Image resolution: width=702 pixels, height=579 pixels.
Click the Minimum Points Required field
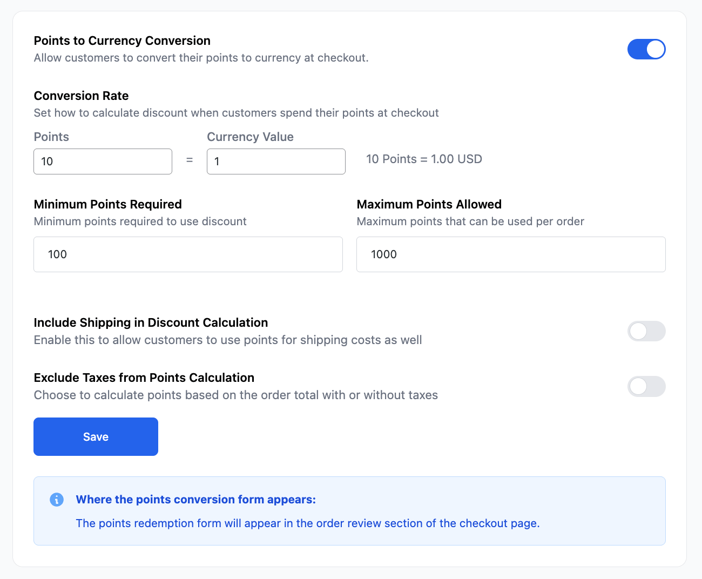click(x=188, y=254)
